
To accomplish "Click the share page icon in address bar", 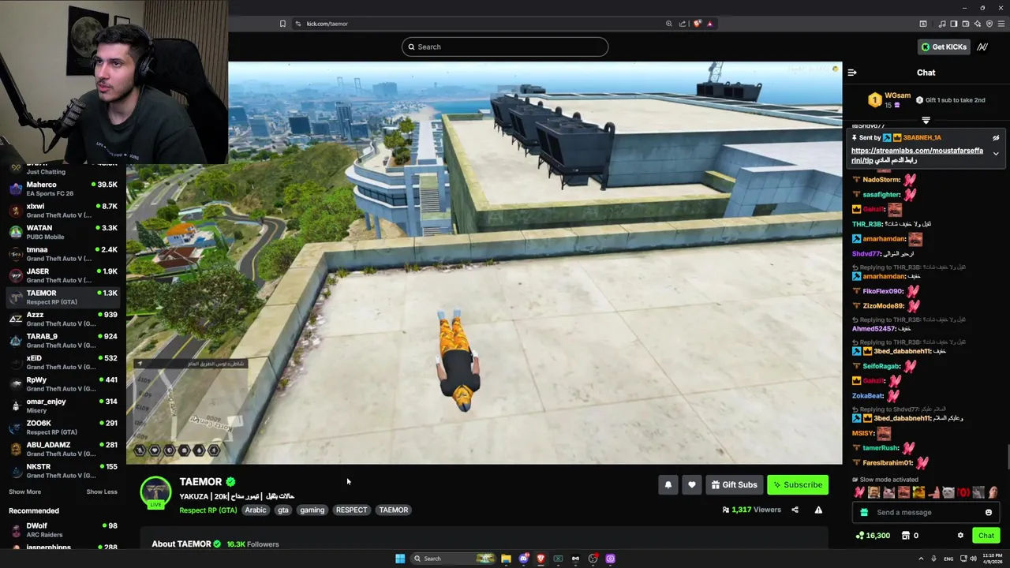I will tap(683, 24).
